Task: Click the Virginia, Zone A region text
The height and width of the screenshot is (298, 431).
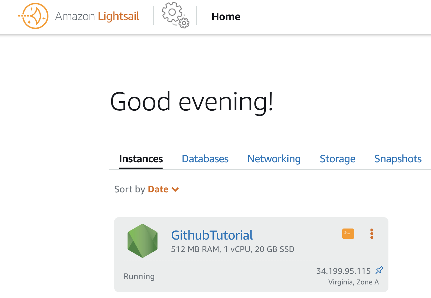Action: tap(353, 282)
